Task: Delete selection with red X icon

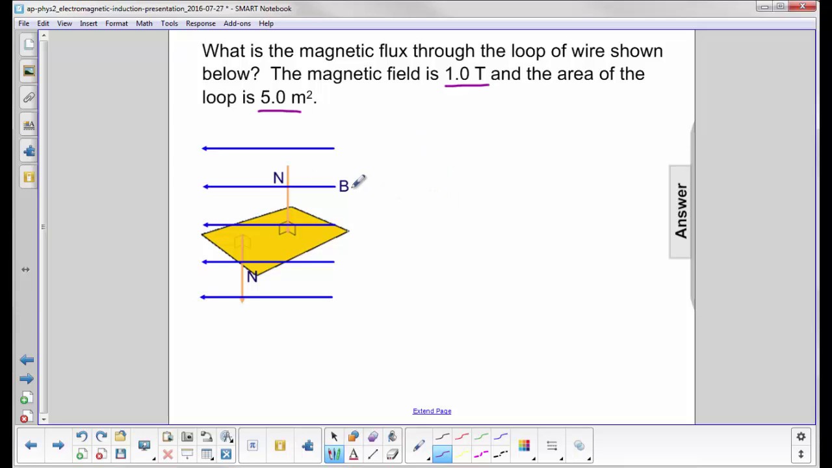Action: coord(168,454)
